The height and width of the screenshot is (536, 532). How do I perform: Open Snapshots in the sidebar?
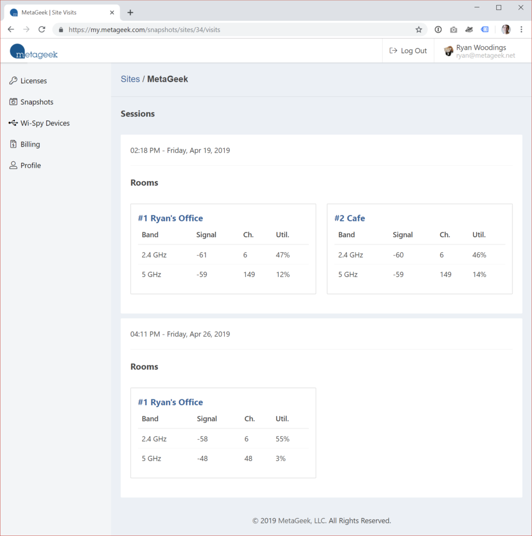coord(37,102)
